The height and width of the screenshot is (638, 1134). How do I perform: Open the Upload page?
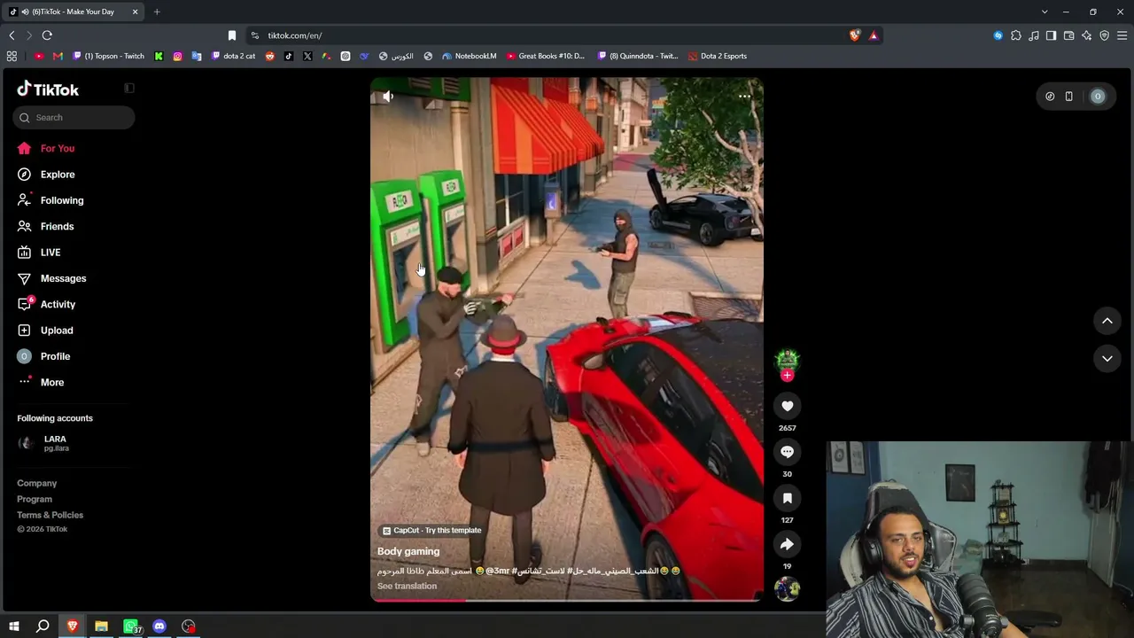coord(57,331)
